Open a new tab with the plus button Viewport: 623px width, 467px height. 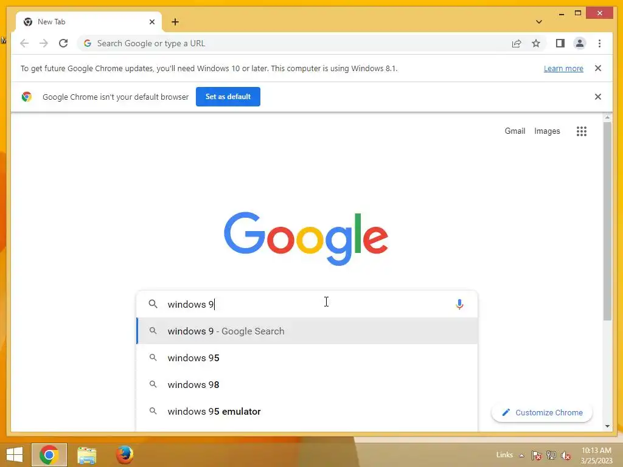pyautogui.click(x=175, y=22)
